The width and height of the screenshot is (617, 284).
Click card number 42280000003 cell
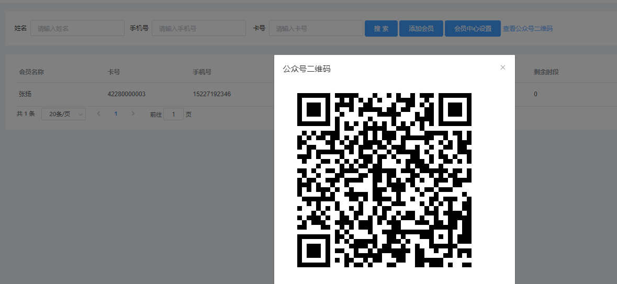pyautogui.click(x=126, y=94)
